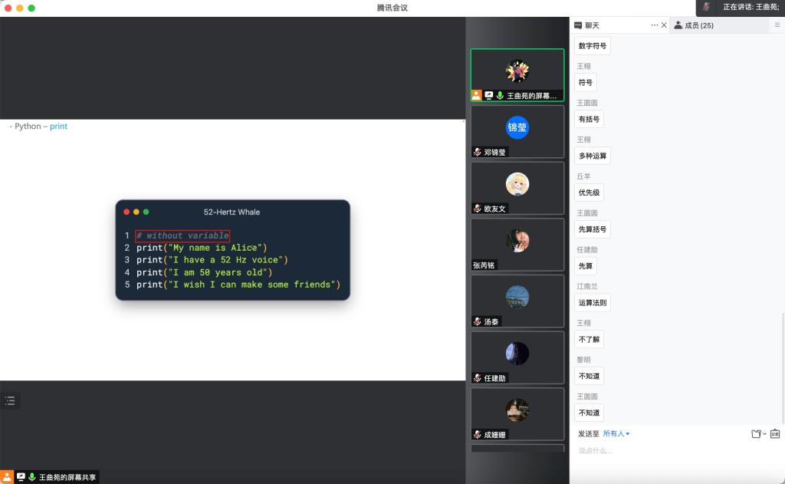Click the 优先级 chat message from 丘羊
The width and height of the screenshot is (785, 484).
coord(589,193)
